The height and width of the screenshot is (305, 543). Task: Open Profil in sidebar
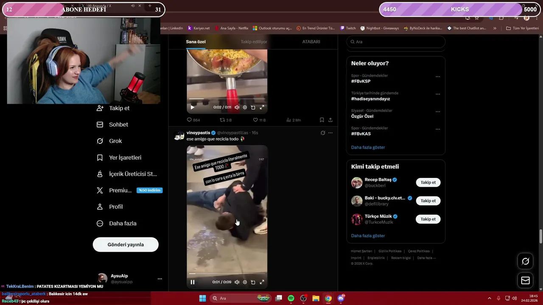click(110, 207)
